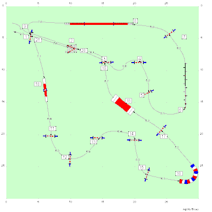Viewport: 212px width, 212px height.
Task: Select number label 11
Action: point(52,128)
